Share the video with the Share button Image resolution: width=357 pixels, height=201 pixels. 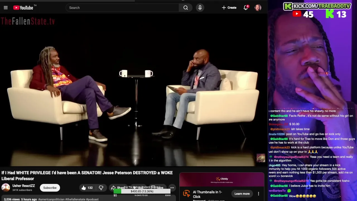tap(118, 188)
